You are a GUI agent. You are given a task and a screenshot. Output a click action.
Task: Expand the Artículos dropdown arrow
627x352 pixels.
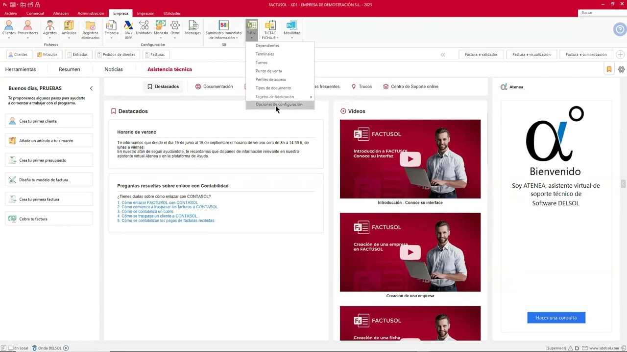(69, 38)
